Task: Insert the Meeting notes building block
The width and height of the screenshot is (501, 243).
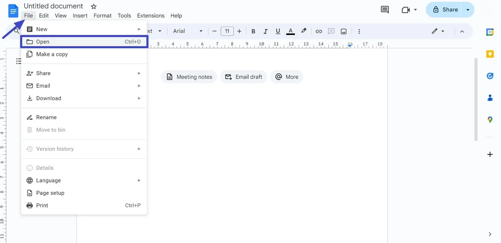Action: pyautogui.click(x=189, y=77)
